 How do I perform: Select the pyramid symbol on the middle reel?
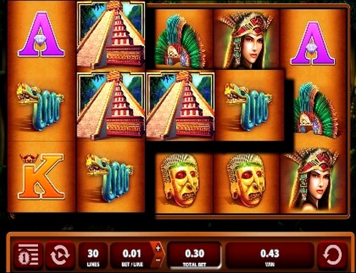pyautogui.click(x=180, y=105)
